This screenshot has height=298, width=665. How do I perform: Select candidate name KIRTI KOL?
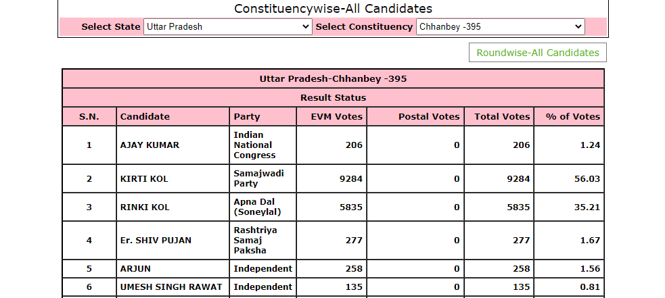tap(144, 179)
